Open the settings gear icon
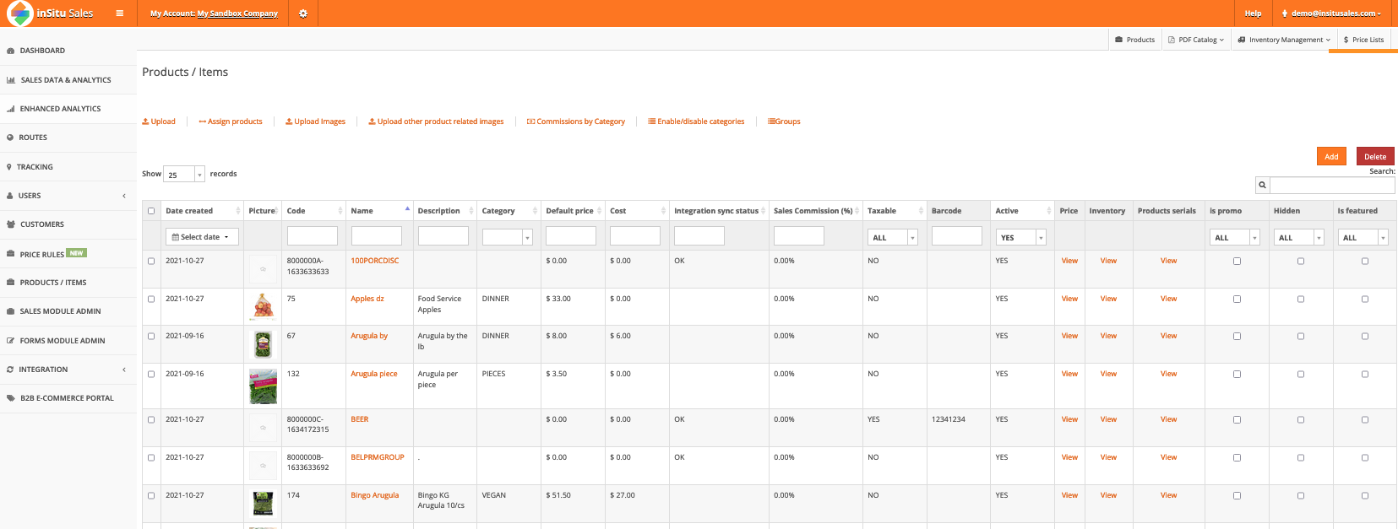This screenshot has width=1398, height=529. 303,13
